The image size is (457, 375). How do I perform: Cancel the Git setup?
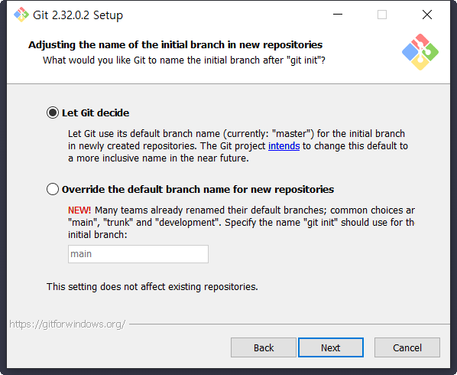point(407,347)
